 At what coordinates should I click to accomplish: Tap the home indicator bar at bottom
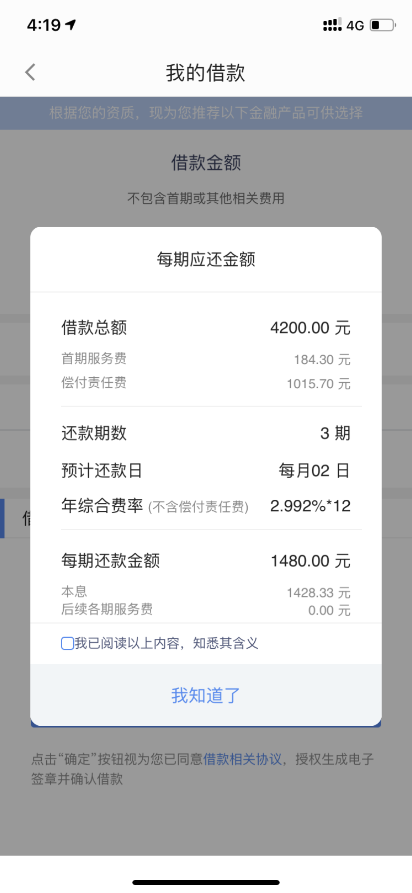click(206, 883)
